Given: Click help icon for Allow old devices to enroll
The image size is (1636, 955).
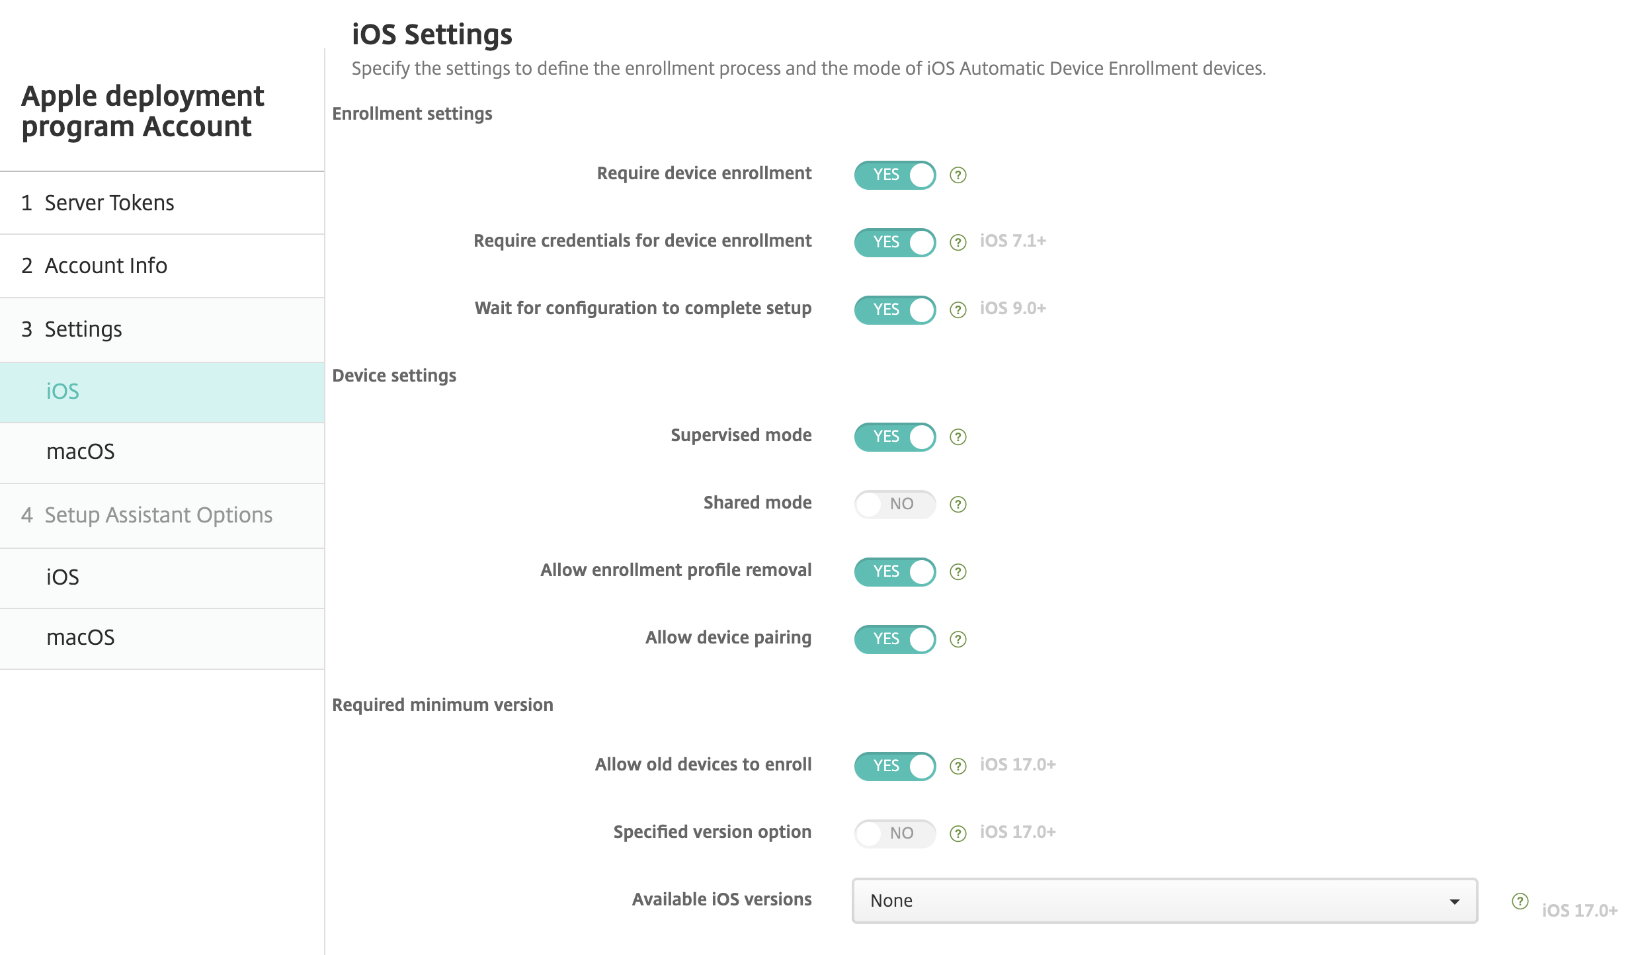Looking at the screenshot, I should tap(958, 767).
